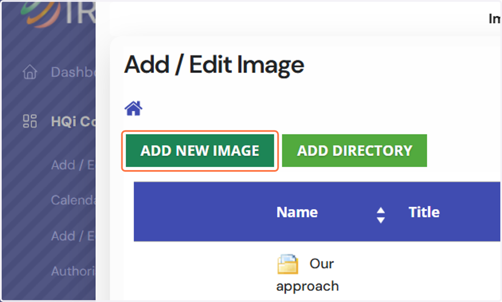Click the ADD NEW IMAGE button
The image size is (502, 302).
coord(200,151)
